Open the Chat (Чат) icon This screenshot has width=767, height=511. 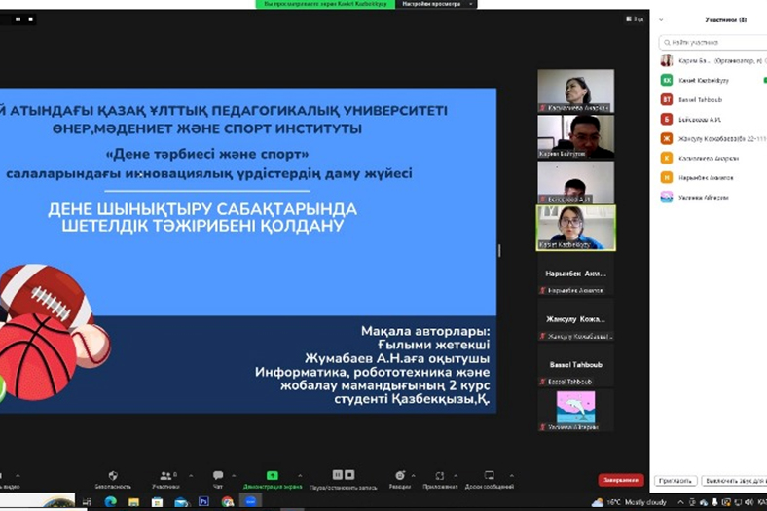pos(218,476)
